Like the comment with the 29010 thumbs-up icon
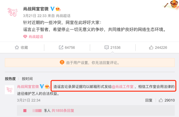The image size is (179, 117). tap(161, 100)
